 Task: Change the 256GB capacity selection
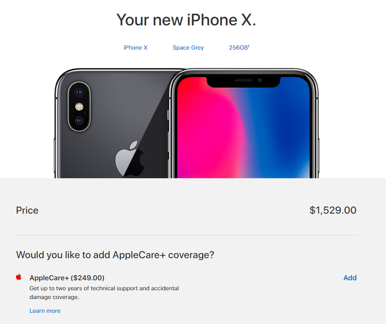pos(239,47)
